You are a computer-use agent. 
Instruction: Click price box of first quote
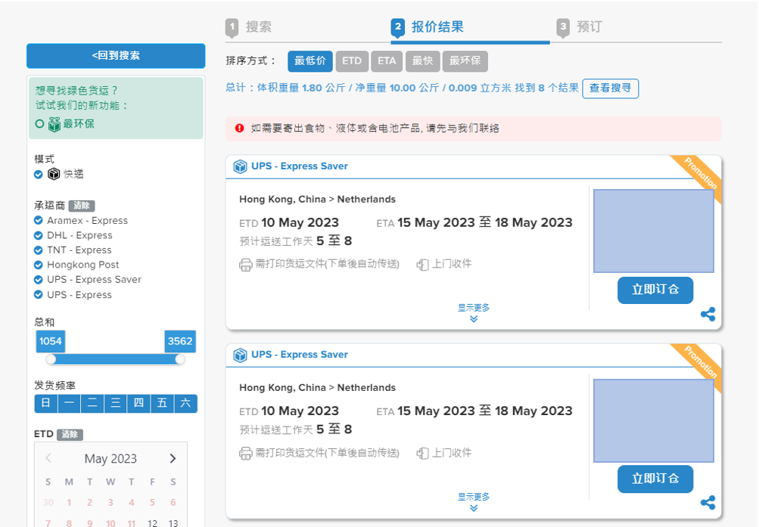coord(654,231)
